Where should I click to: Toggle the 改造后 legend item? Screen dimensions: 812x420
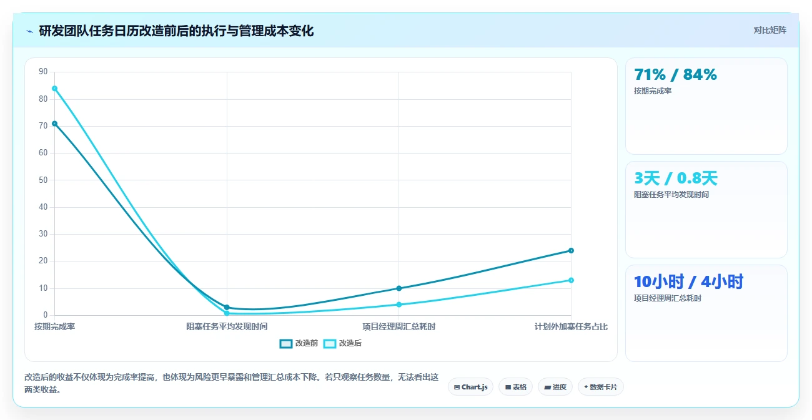coord(342,343)
